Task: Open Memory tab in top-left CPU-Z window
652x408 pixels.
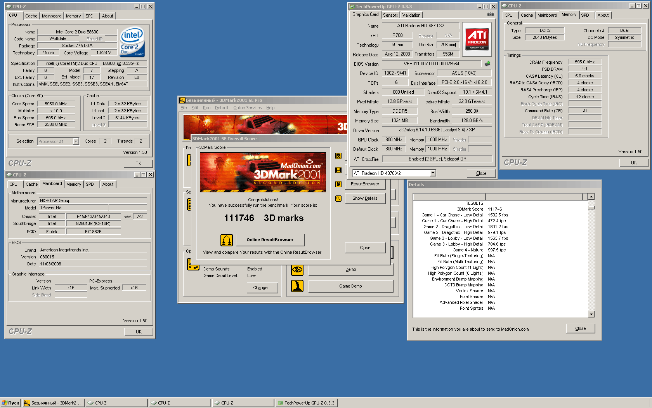Action: coord(73,16)
